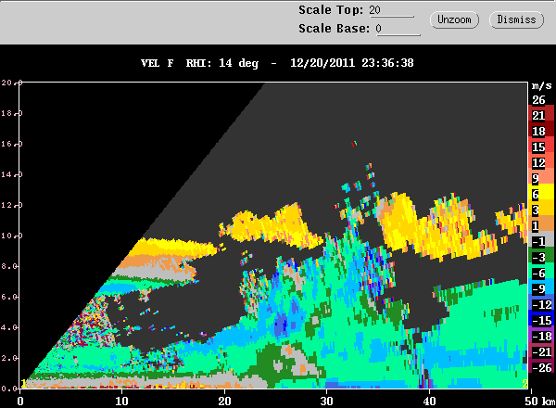Click the m/s units label
Viewport: 556px width, 408px height.
[x=542, y=85]
